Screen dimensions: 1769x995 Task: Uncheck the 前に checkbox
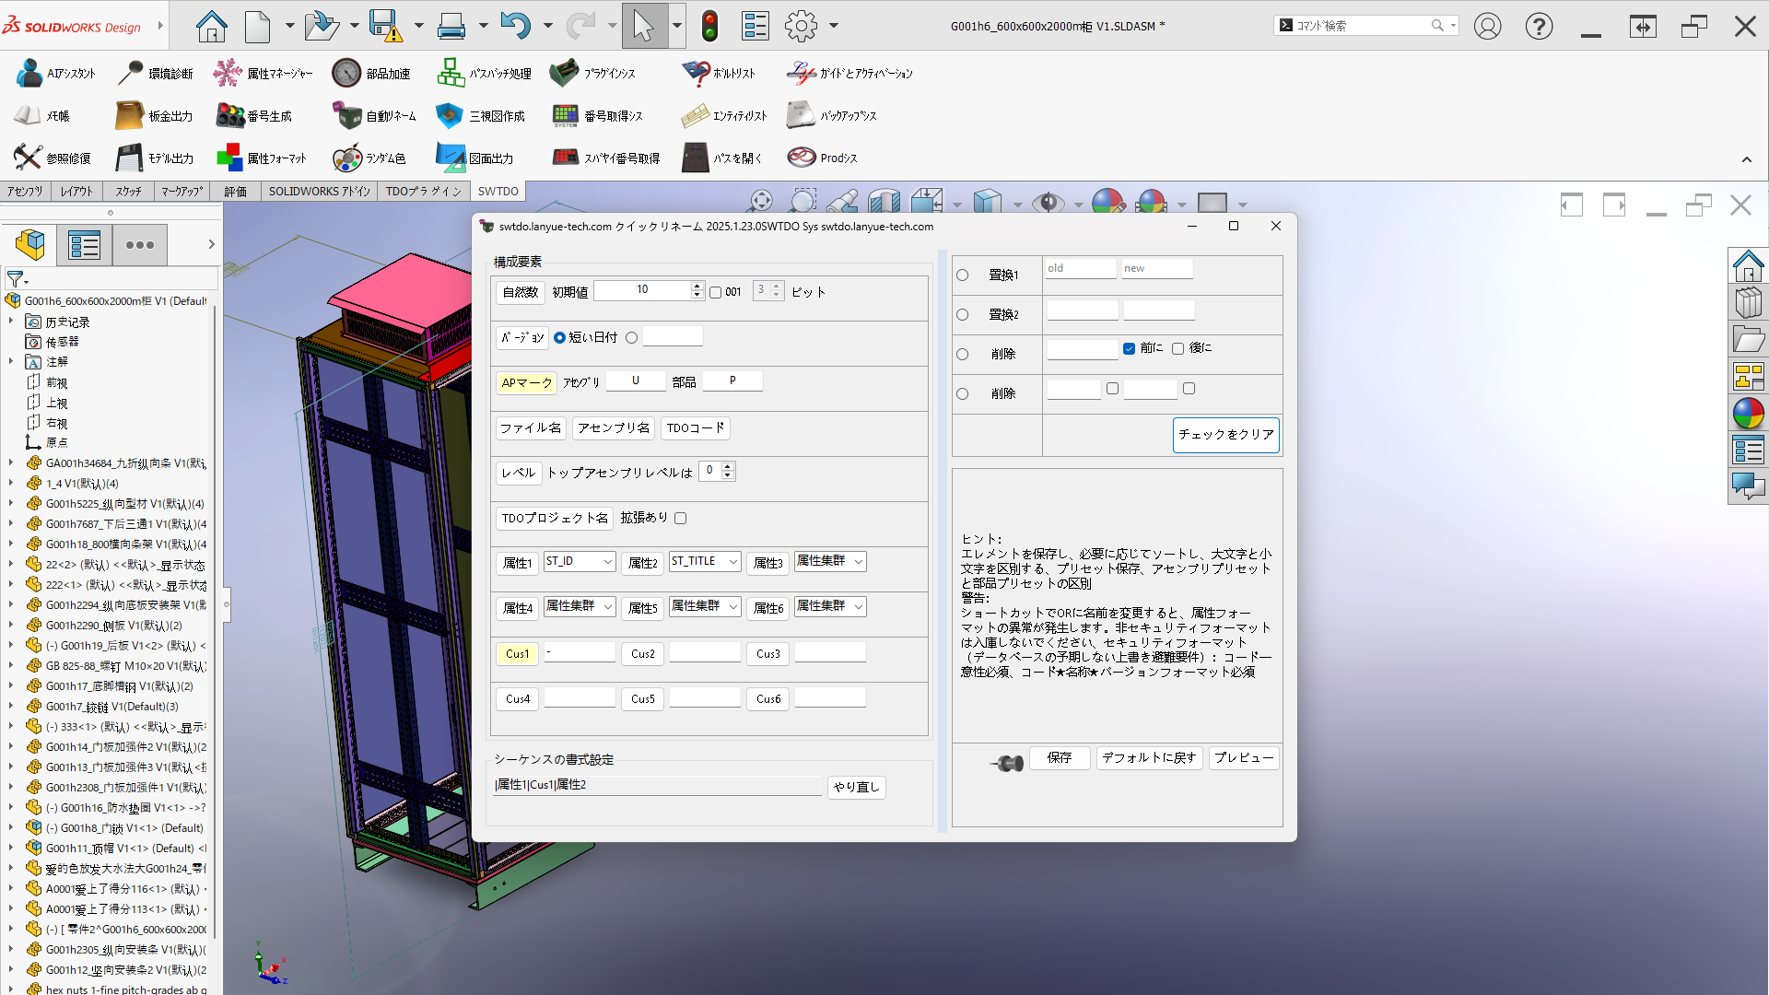(1129, 348)
